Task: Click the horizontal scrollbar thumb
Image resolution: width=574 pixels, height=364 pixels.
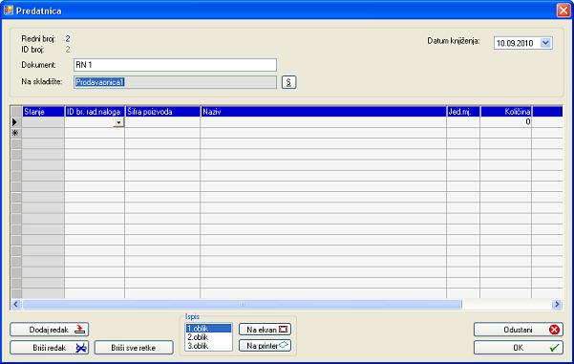Action: pos(242,304)
